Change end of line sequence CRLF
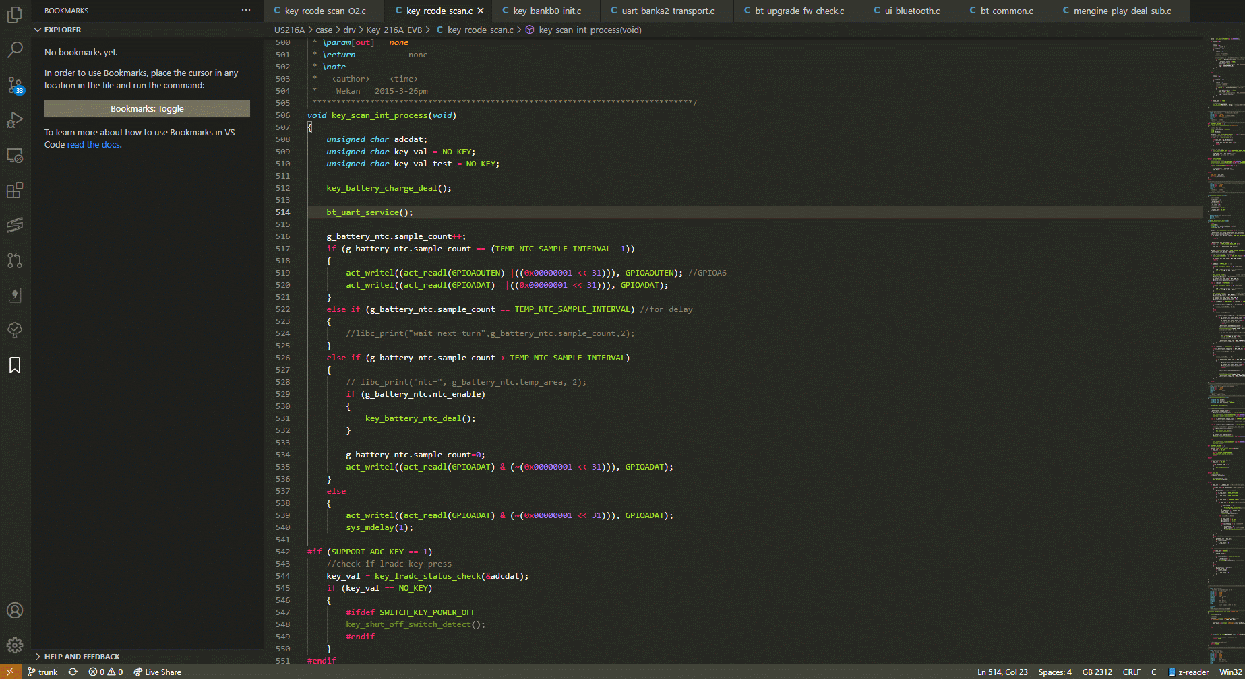 [x=1132, y=672]
